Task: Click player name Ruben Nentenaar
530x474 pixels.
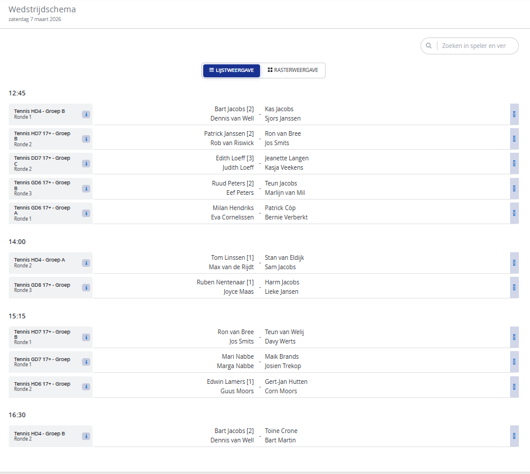Action: click(x=221, y=282)
